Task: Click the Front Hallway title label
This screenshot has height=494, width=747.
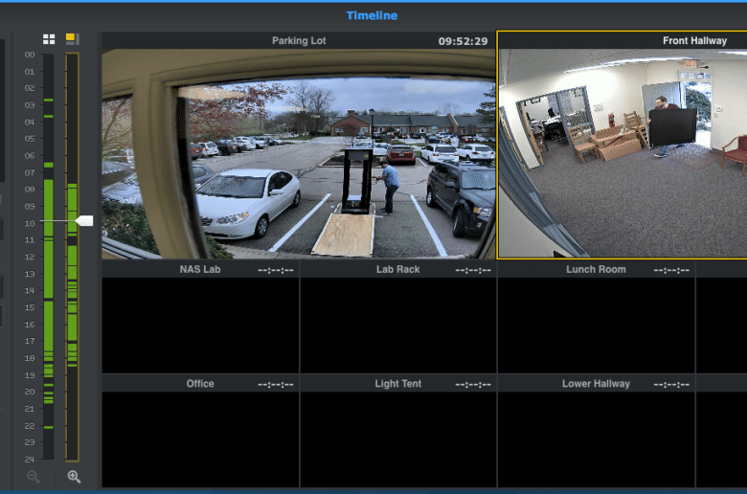Action: (694, 41)
